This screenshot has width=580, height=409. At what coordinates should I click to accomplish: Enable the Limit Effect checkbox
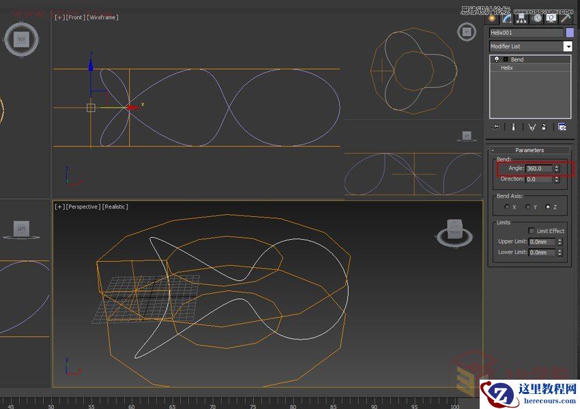pyautogui.click(x=530, y=230)
